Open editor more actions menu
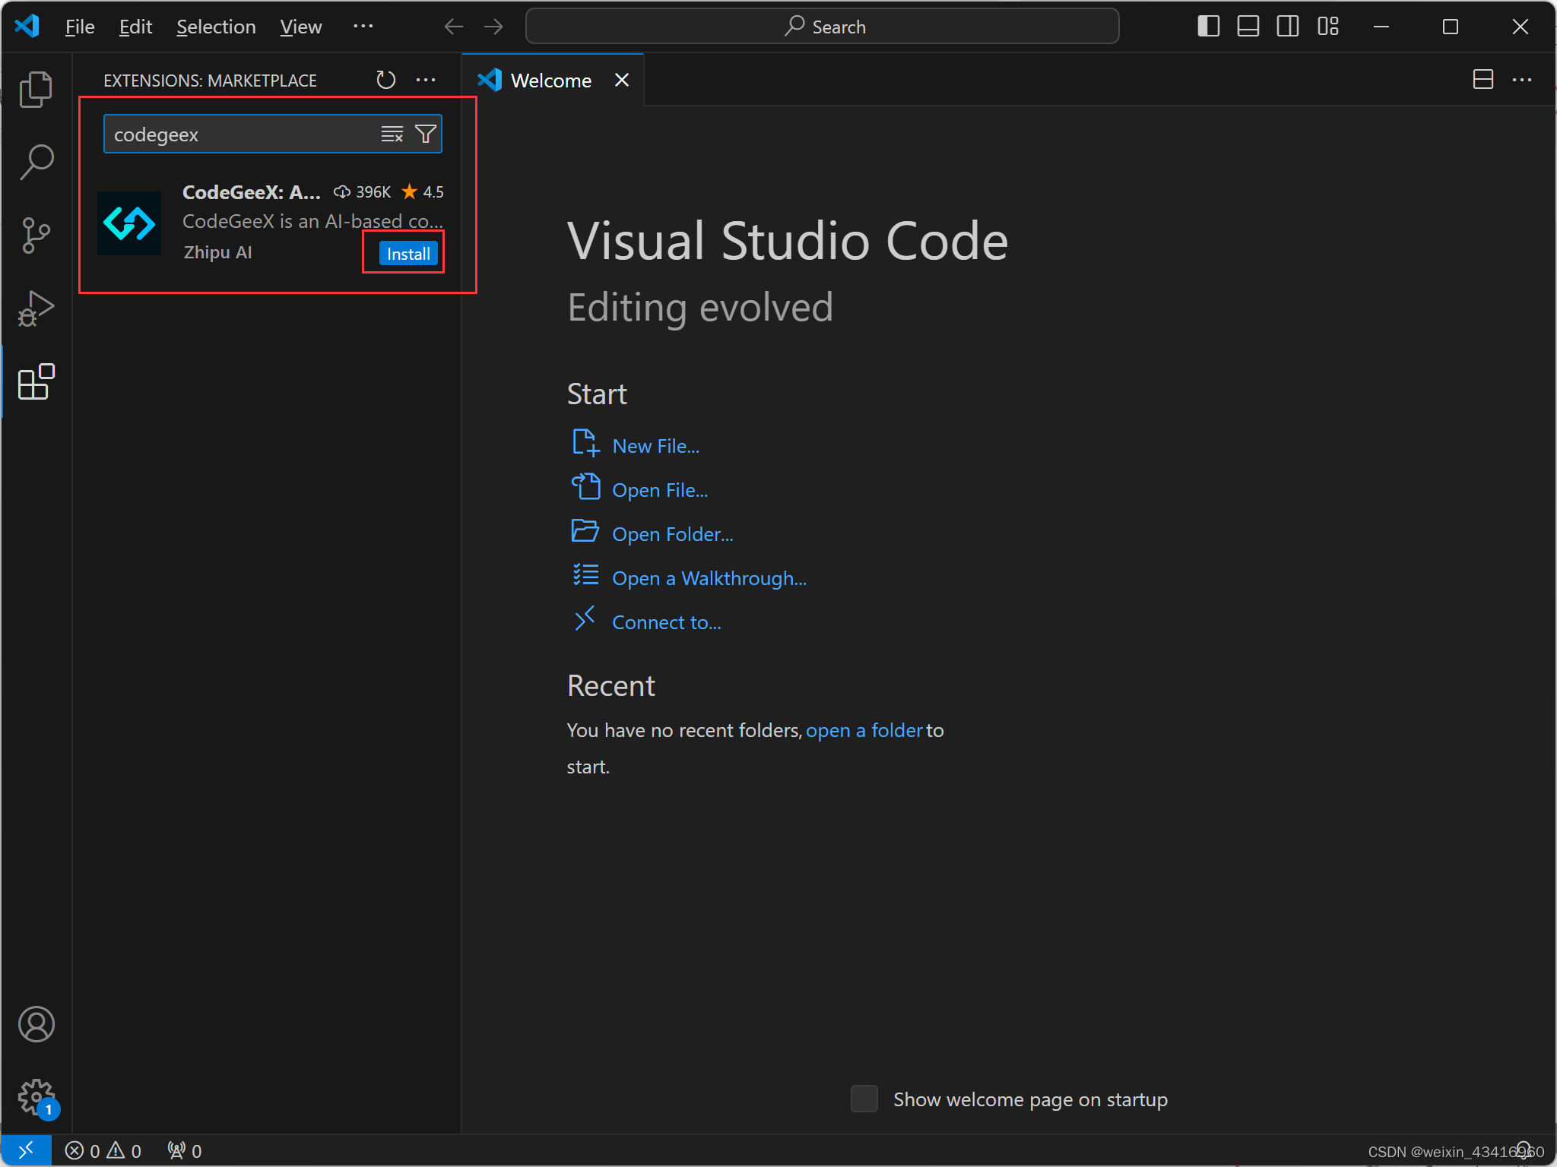 1522,80
